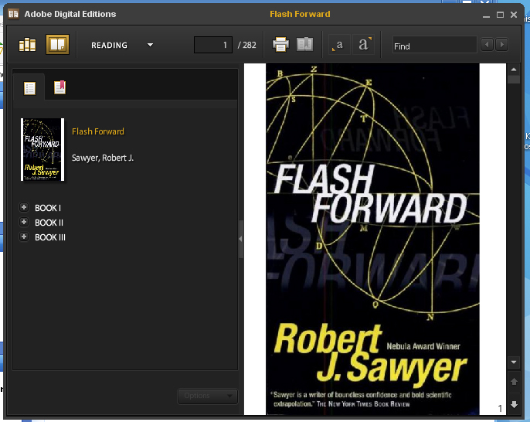
Task: Expand BOOK III plus icon
Action: click(x=24, y=237)
